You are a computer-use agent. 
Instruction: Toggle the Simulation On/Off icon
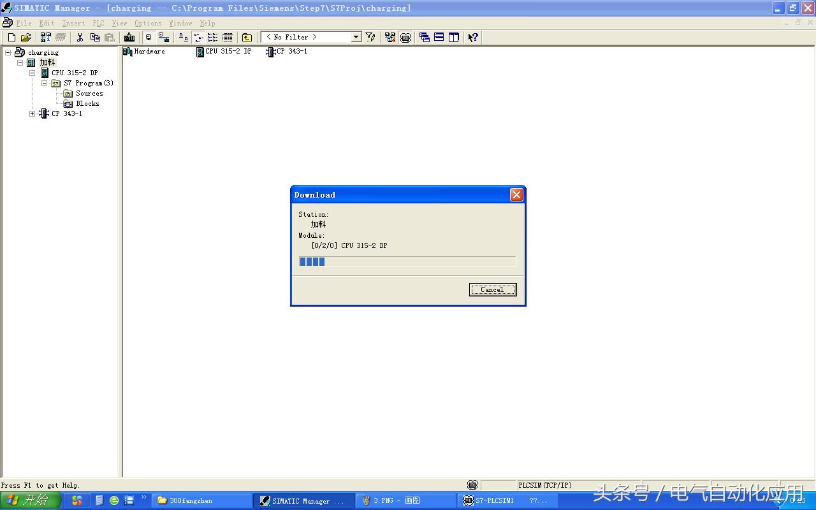(x=405, y=38)
